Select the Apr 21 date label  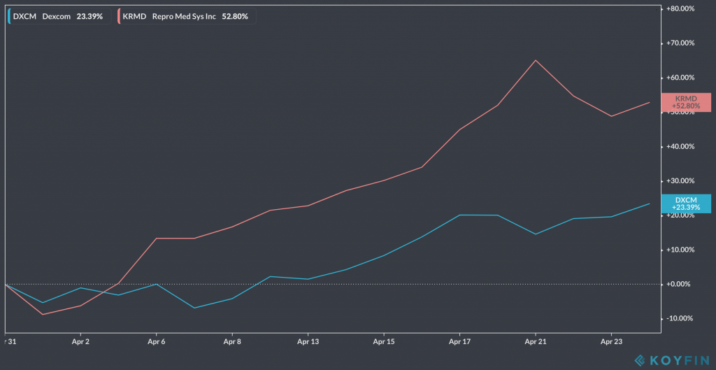pos(536,343)
